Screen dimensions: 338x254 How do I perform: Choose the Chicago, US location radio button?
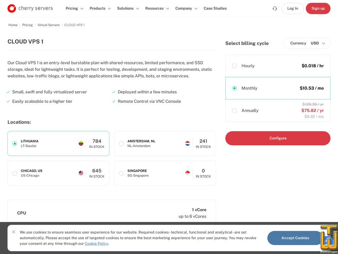pos(15,173)
